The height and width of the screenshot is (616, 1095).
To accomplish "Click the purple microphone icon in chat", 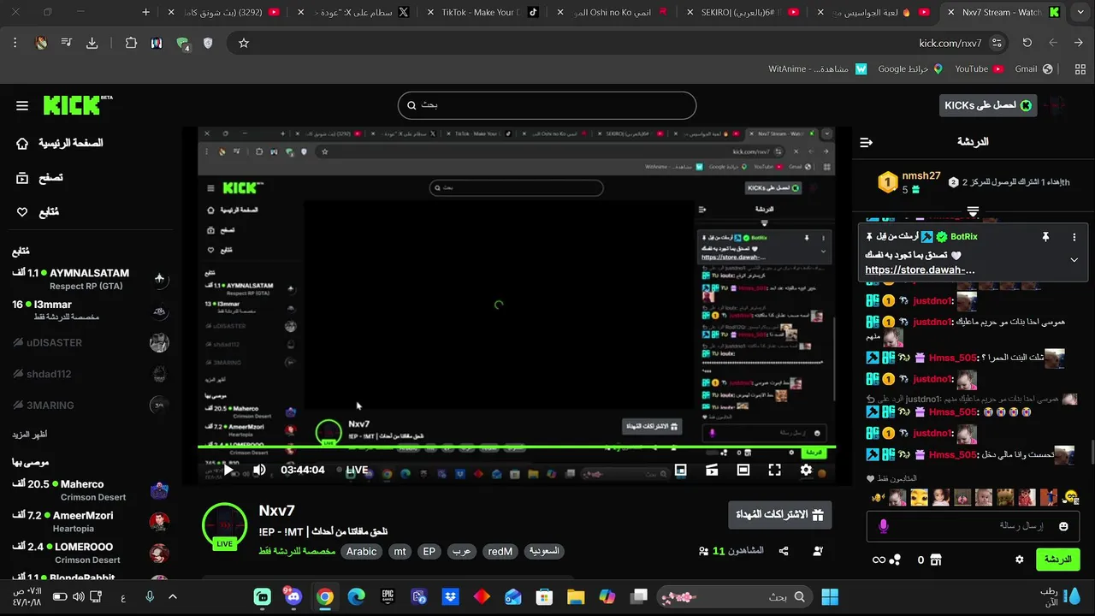I will pos(884,526).
